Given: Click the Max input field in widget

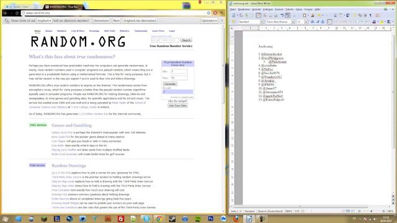Looking at the screenshot, I should click(179, 78).
